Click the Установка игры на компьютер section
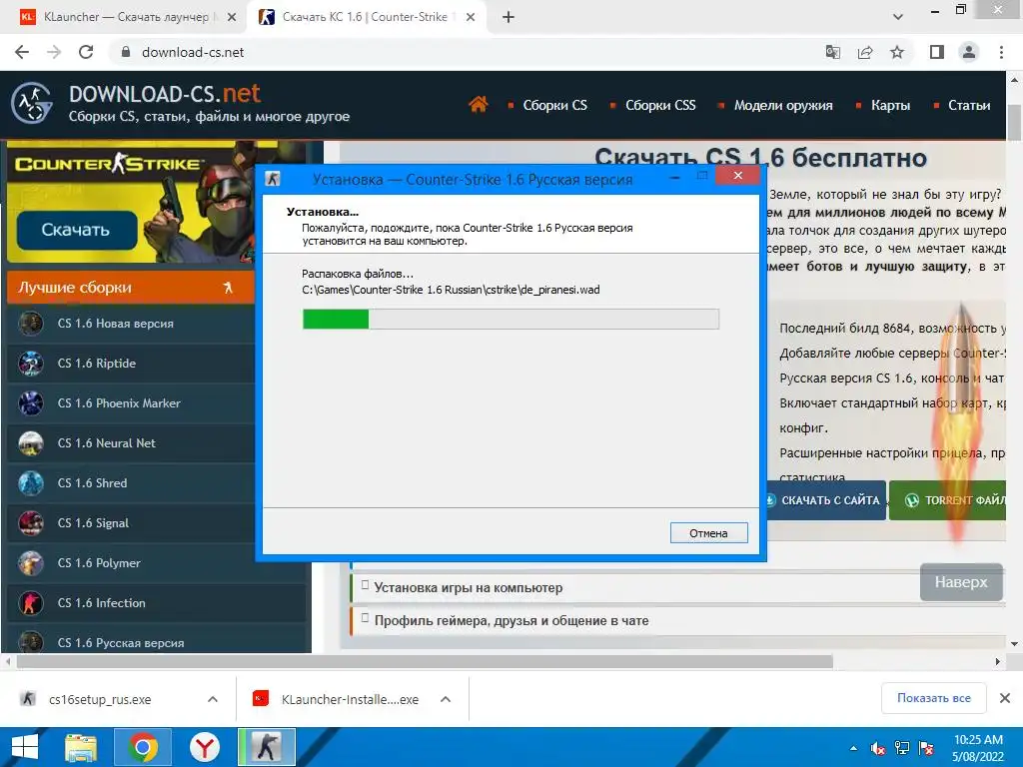 point(678,587)
